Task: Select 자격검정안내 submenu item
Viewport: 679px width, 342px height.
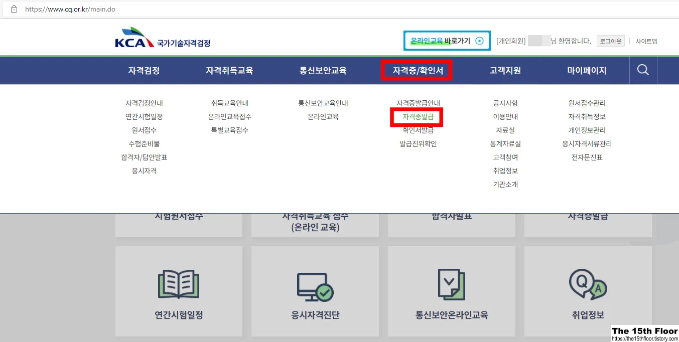Action: point(144,103)
